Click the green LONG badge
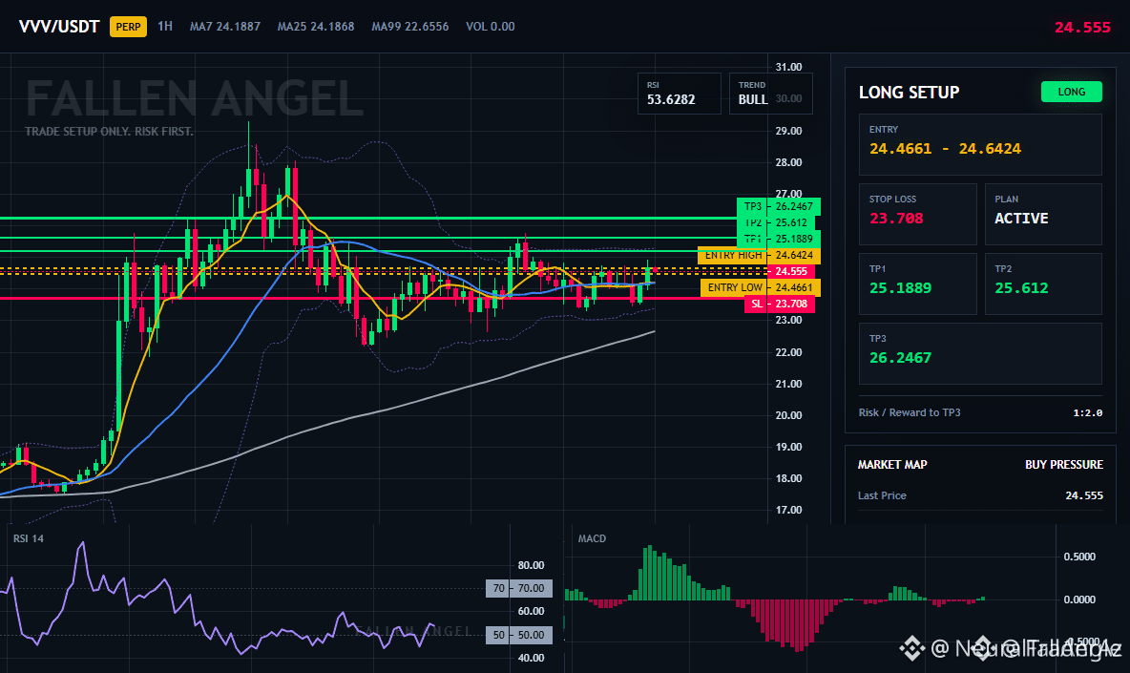 click(x=1071, y=92)
